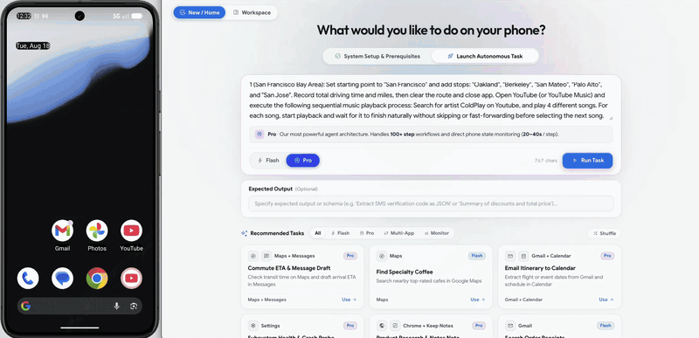Click compass icon on Find Specialty Coffee card
699x338 pixels.
point(382,256)
